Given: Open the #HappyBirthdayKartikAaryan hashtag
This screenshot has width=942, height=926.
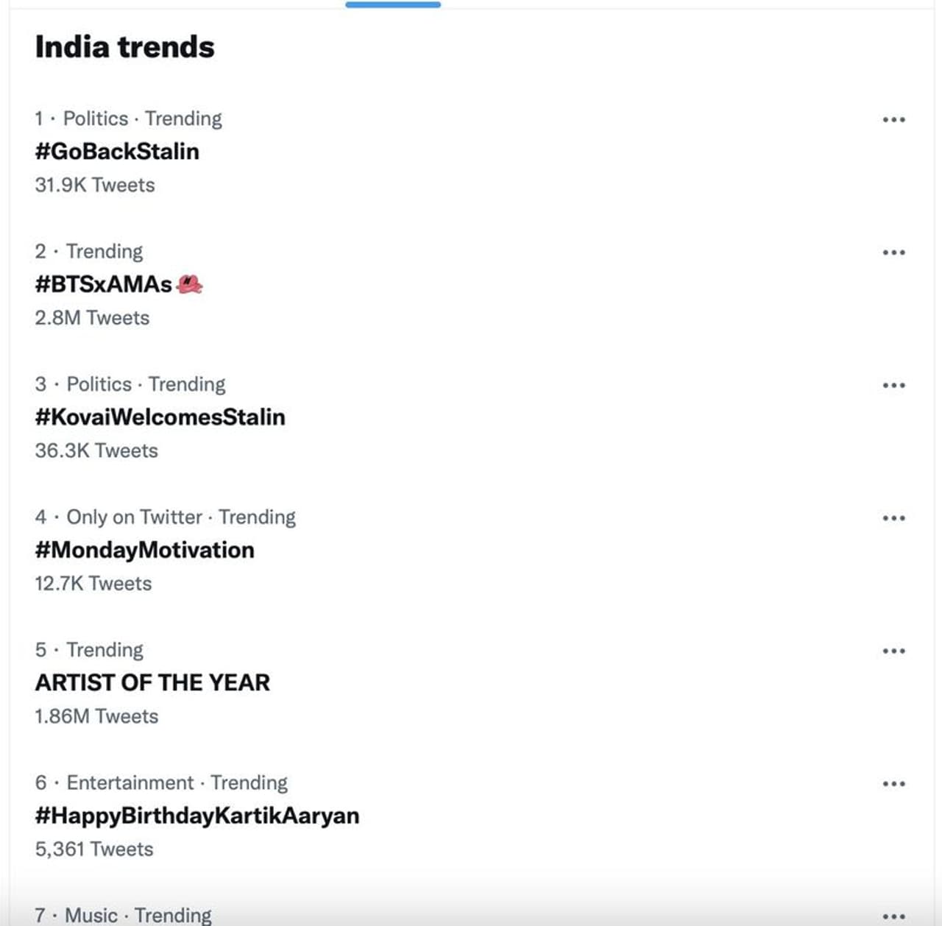Looking at the screenshot, I should pos(196,816).
